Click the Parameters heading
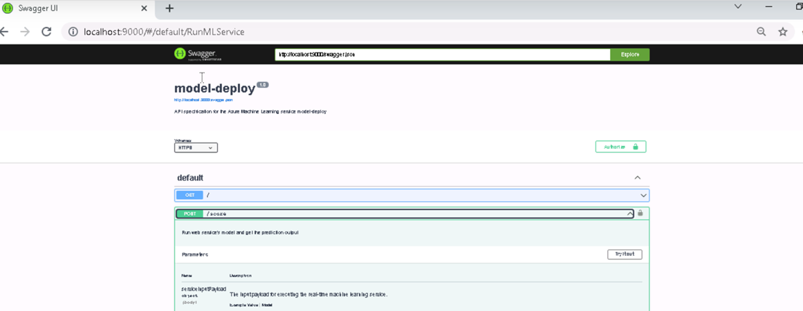The height and width of the screenshot is (311, 803). [194, 254]
